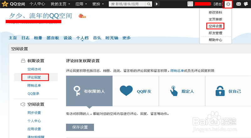251x138 pixels.
Task: Open the settings gear icon
Action: (228, 4)
